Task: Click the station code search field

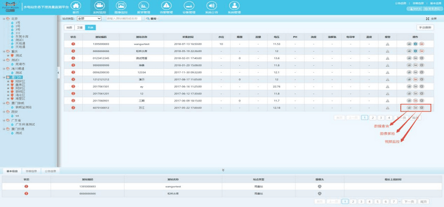Action: click(x=124, y=18)
